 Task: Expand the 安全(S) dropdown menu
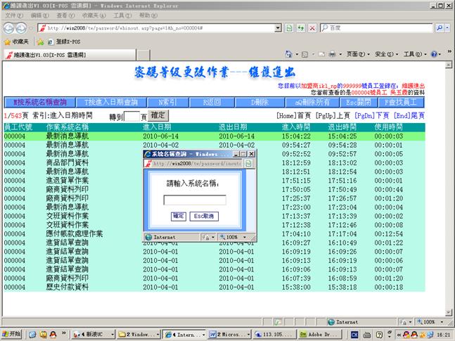click(385, 54)
